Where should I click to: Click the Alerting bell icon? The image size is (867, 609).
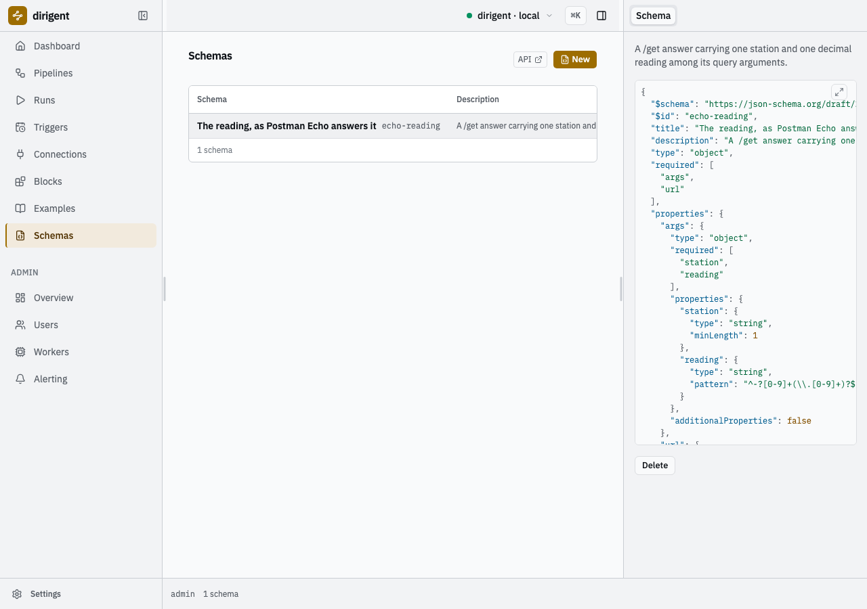point(20,379)
